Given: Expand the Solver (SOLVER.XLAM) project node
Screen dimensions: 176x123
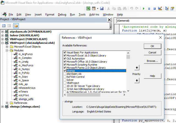Looking at the screenshot, I should pyautogui.click(x=3, y=35).
